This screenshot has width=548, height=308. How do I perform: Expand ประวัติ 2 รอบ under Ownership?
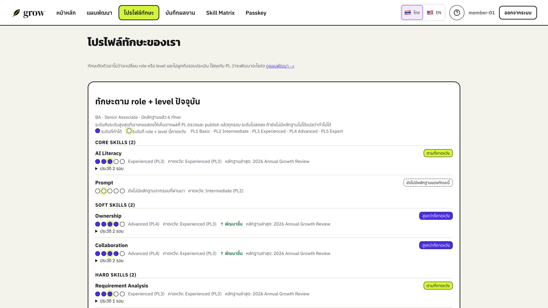(x=110, y=231)
